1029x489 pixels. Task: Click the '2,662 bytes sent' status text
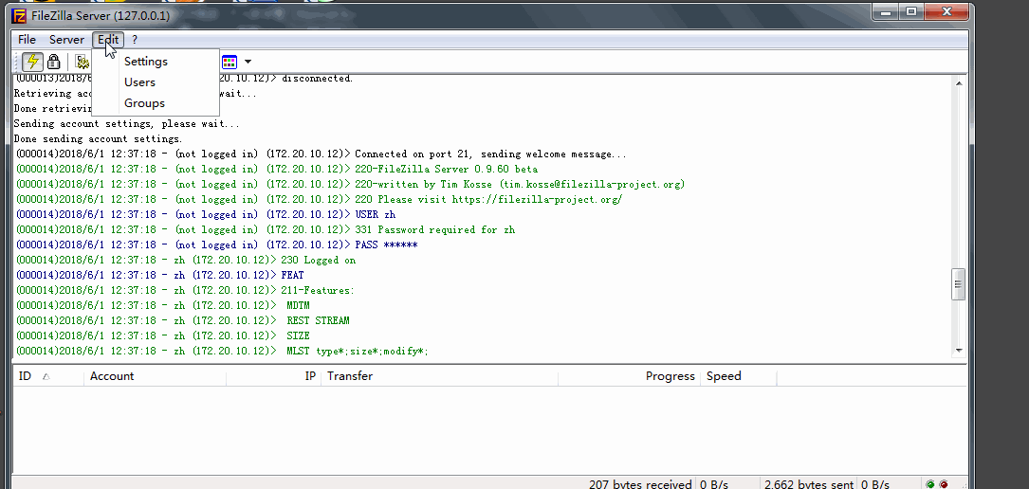pos(809,484)
